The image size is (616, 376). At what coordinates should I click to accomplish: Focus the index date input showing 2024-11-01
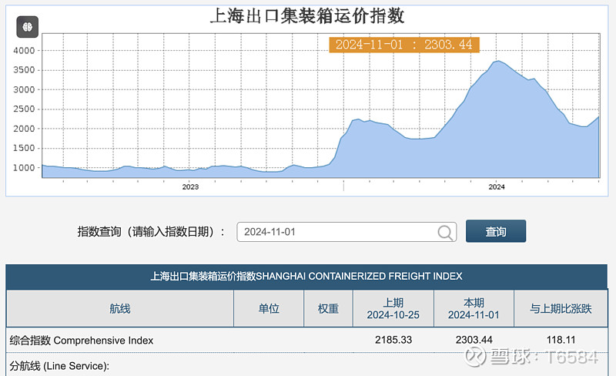(x=346, y=232)
